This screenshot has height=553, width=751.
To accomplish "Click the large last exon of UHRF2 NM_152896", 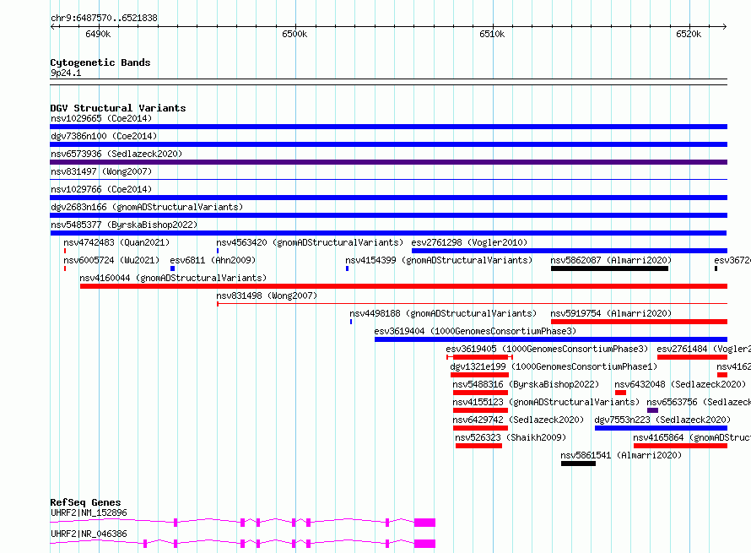I will tap(424, 523).
